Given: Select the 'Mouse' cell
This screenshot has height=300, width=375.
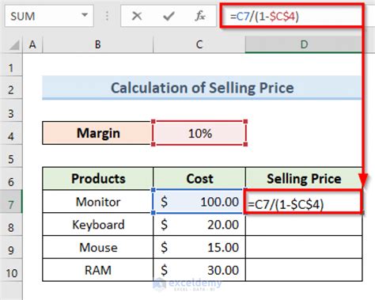Looking at the screenshot, I should [98, 248].
